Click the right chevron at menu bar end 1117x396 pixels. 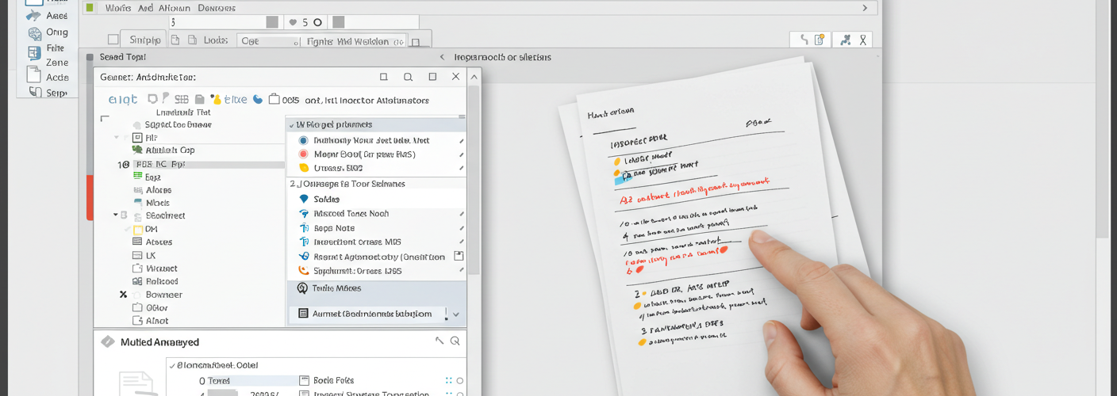coord(865,8)
